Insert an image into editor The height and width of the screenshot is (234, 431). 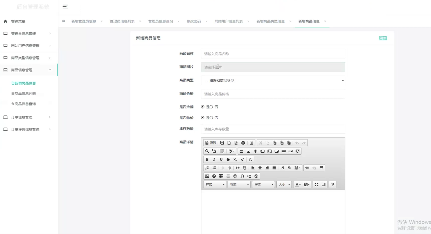coord(207,176)
